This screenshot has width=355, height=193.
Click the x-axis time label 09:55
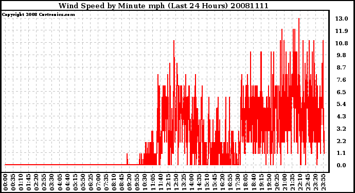click(137, 182)
